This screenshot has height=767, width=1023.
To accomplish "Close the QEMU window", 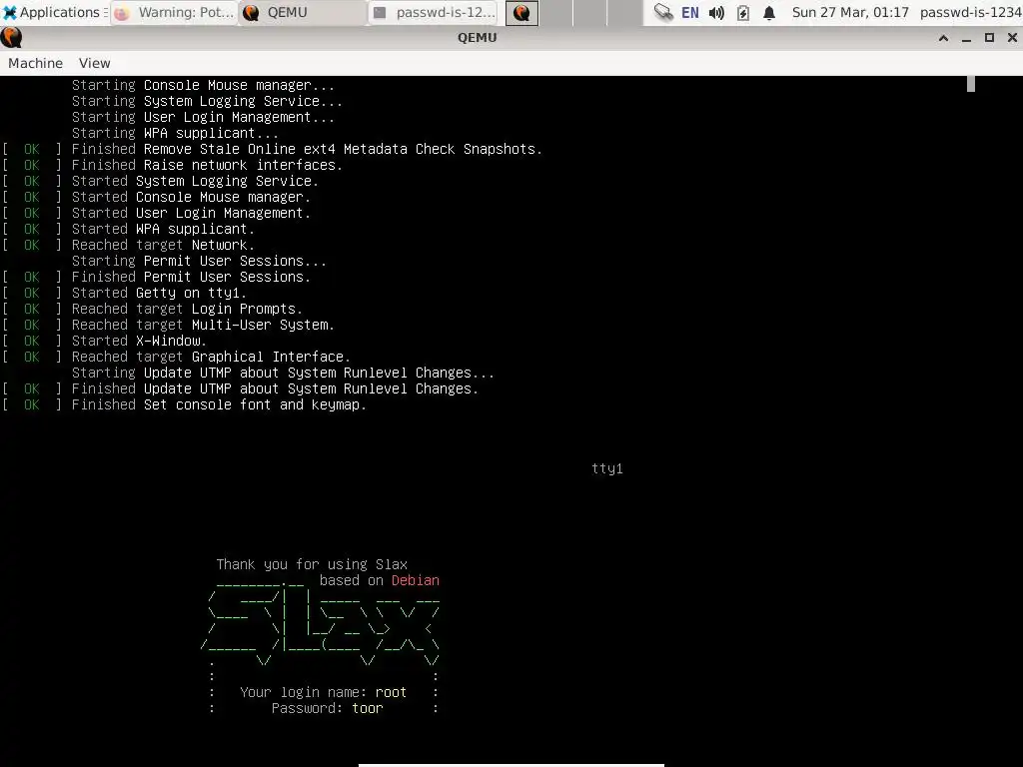I will click(1012, 38).
